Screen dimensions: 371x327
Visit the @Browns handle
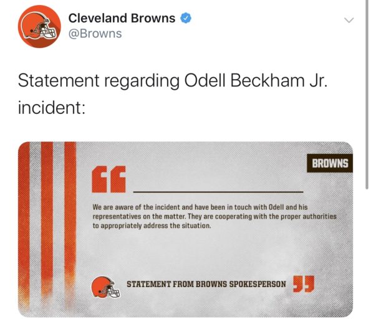coord(95,34)
